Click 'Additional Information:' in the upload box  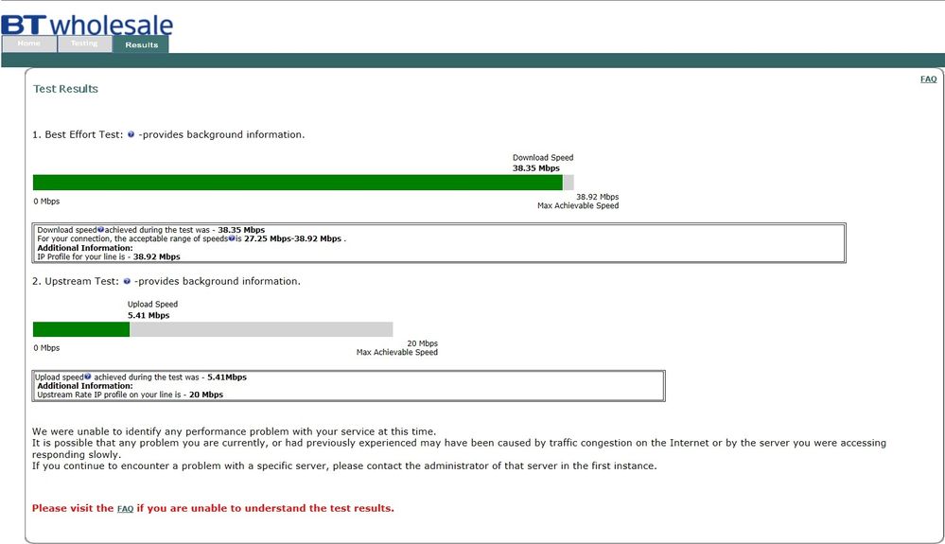[x=85, y=386]
